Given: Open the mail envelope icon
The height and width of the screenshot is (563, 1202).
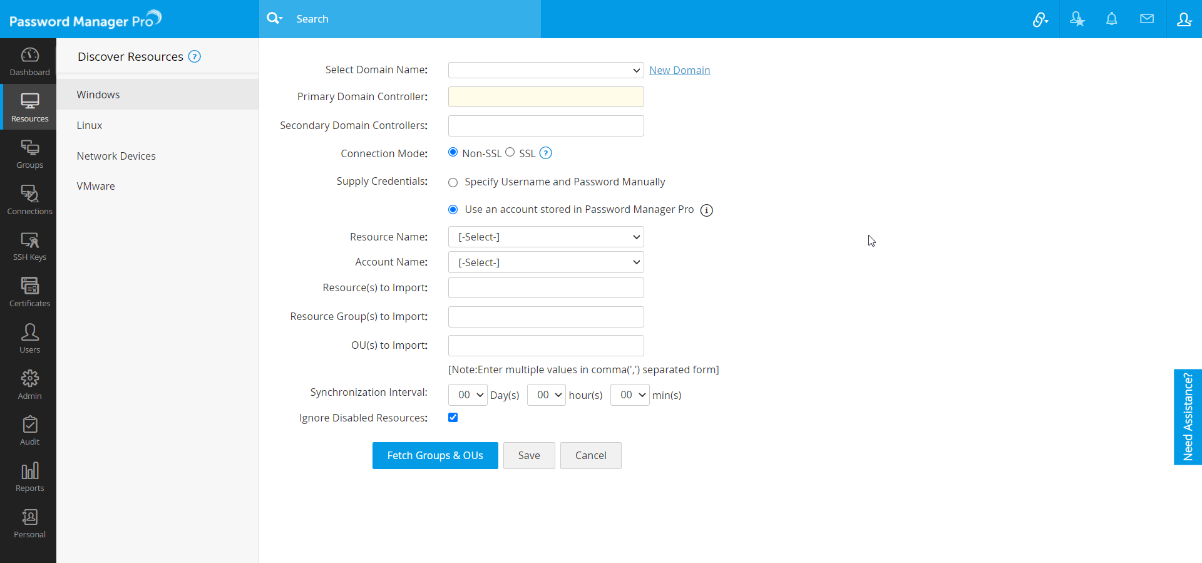Looking at the screenshot, I should [x=1146, y=19].
